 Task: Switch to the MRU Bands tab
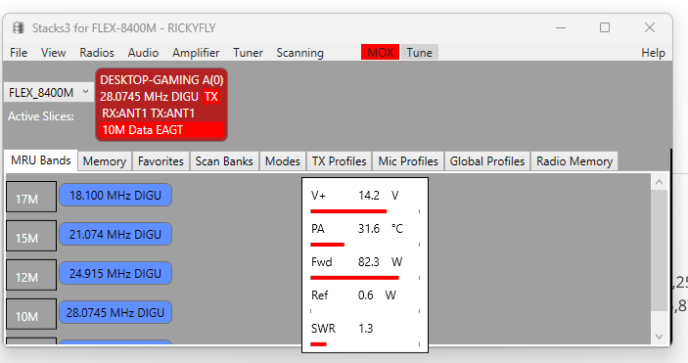tap(41, 160)
